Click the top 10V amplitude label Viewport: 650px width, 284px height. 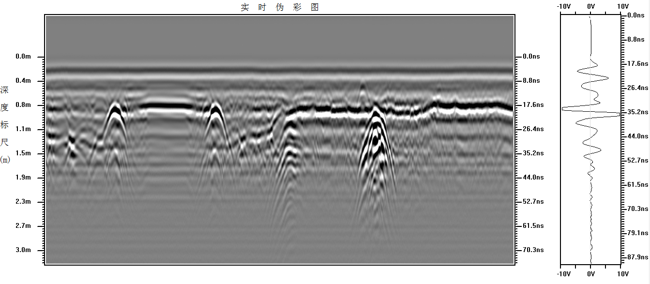(623, 6)
